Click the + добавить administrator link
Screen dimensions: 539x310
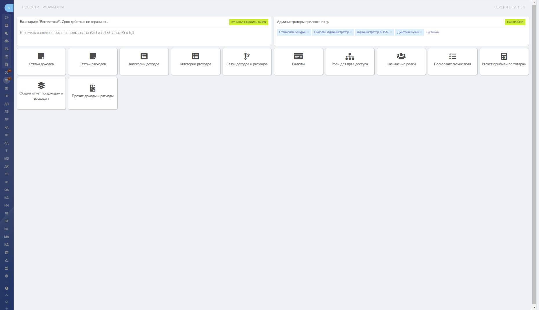coord(433,32)
